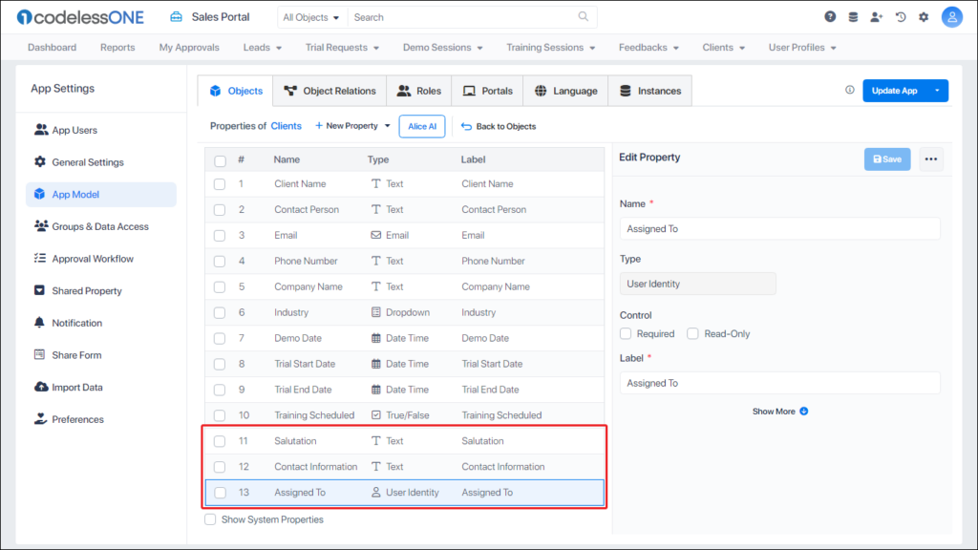The width and height of the screenshot is (978, 550).
Task: Expand the Leads menu
Action: coord(262,48)
